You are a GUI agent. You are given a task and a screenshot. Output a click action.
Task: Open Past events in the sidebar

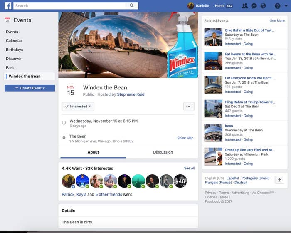click(x=10, y=68)
